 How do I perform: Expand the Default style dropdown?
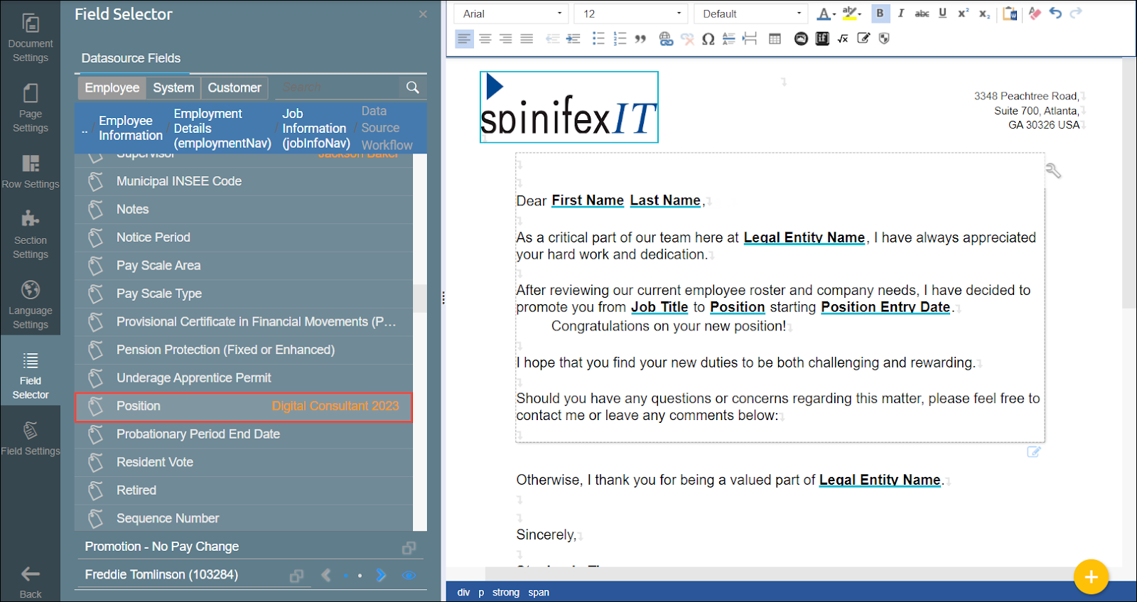(x=751, y=14)
